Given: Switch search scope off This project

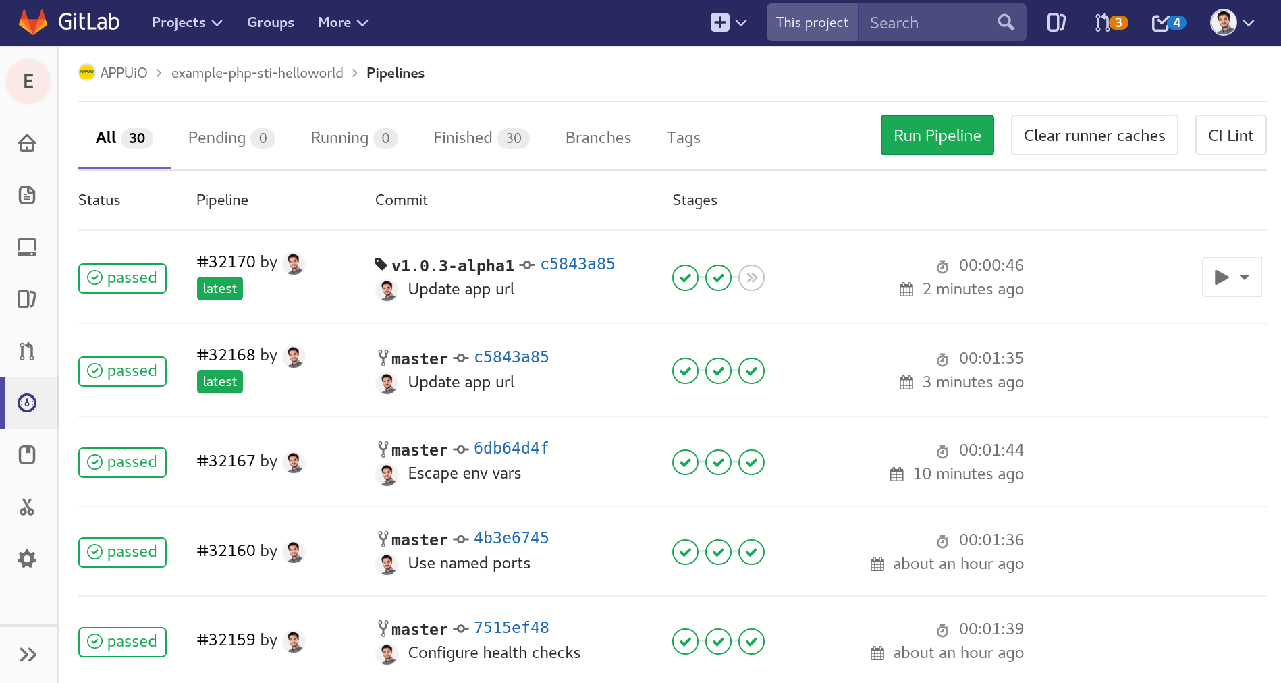Looking at the screenshot, I should 812,22.
